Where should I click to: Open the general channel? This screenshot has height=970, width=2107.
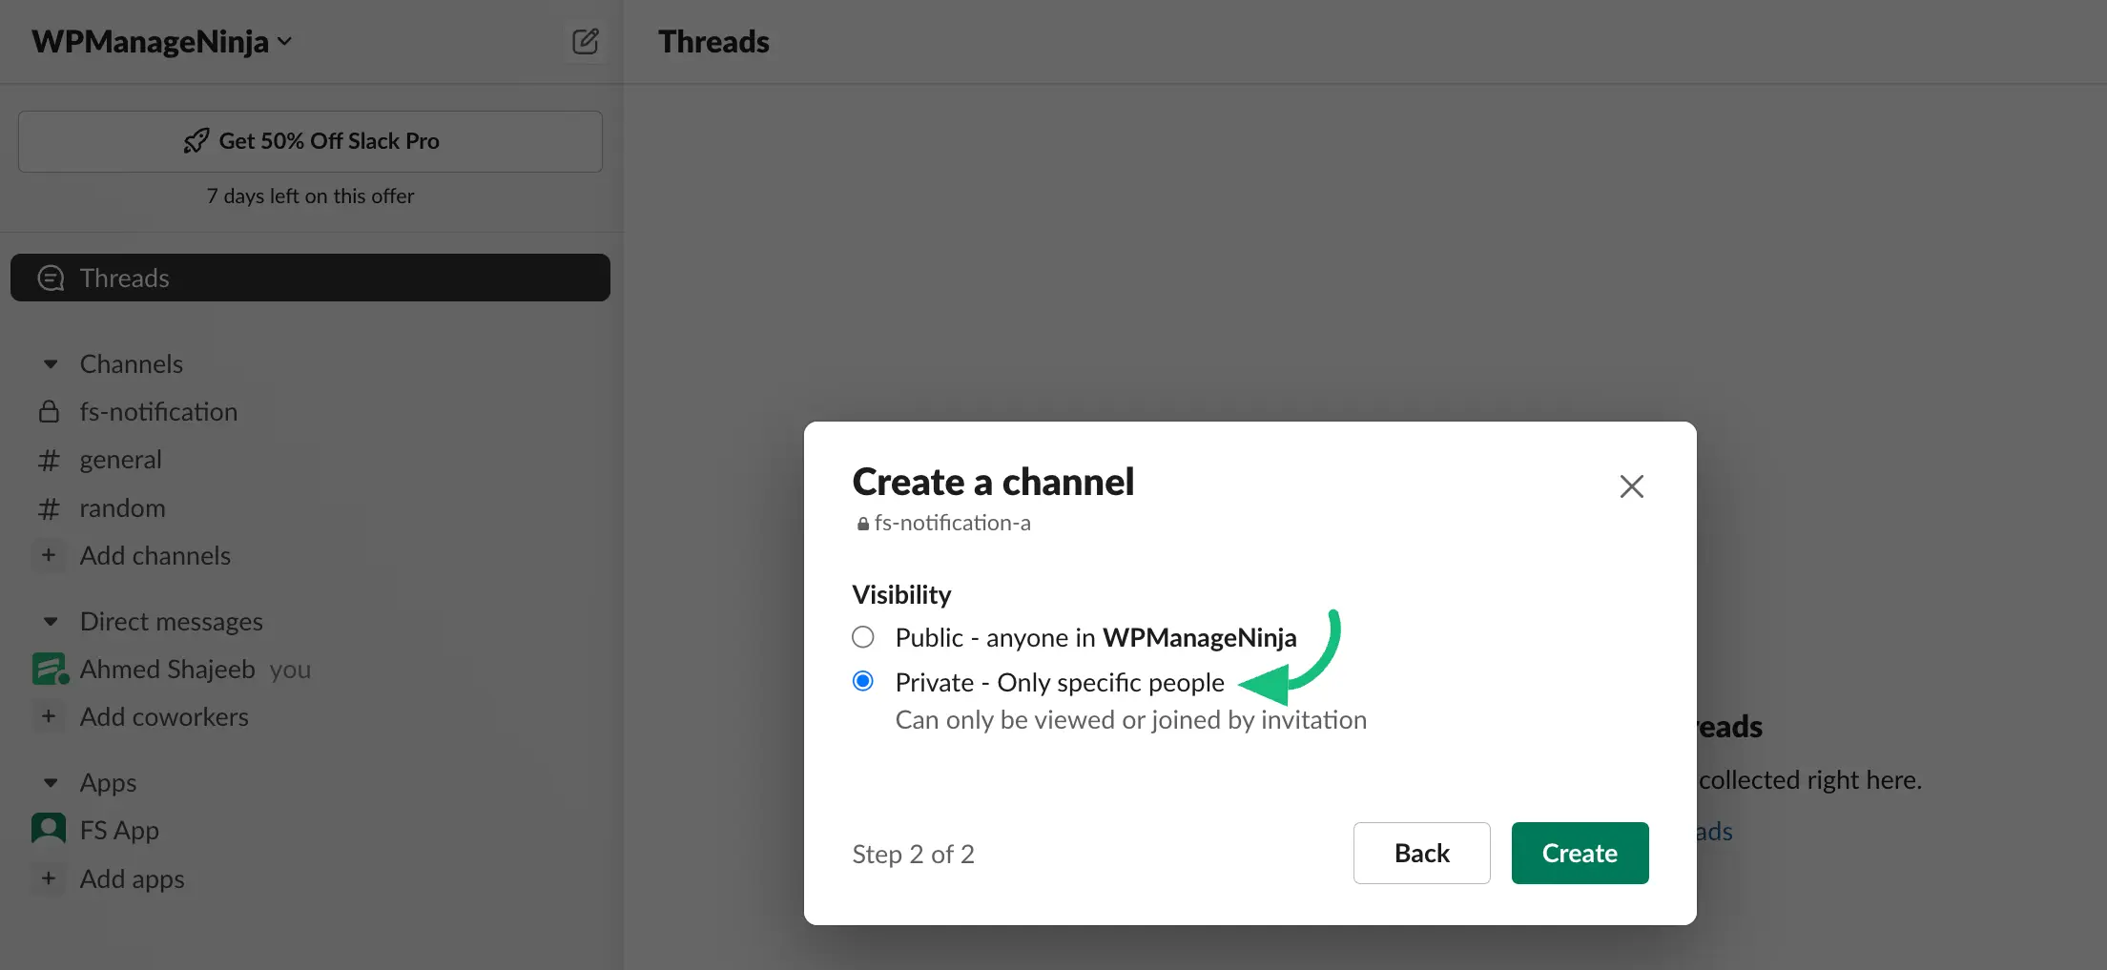point(121,460)
